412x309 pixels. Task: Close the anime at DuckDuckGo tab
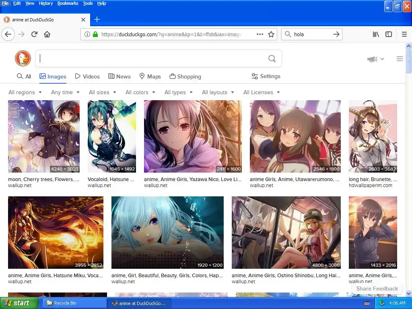pos(83,20)
